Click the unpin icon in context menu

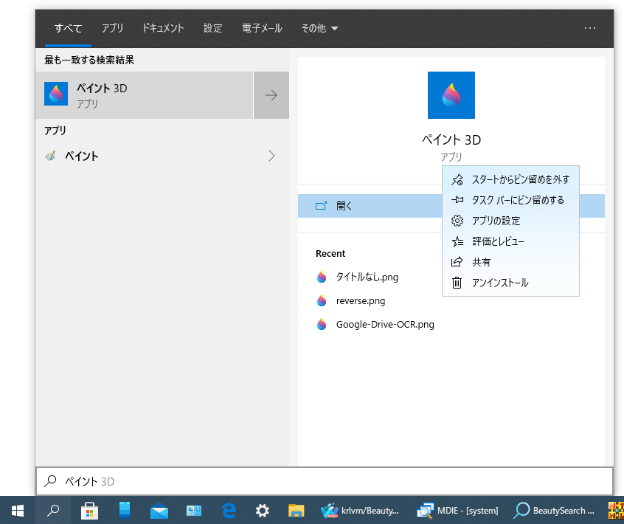457,179
